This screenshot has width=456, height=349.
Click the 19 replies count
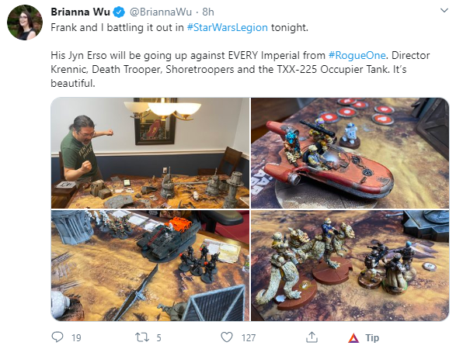[76, 337]
